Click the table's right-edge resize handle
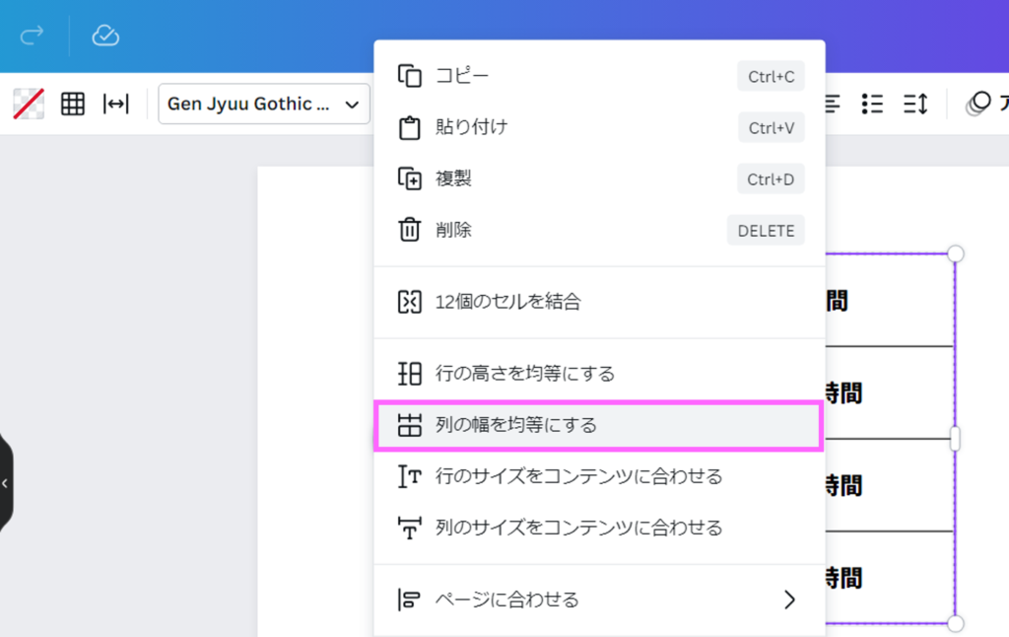1009x637 pixels. [x=955, y=439]
